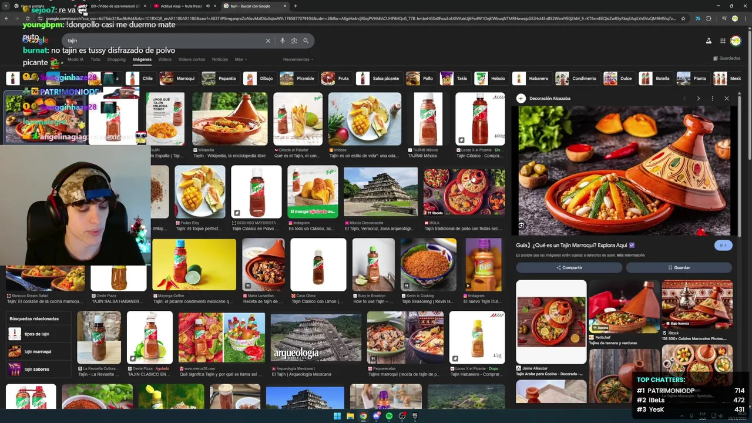The width and height of the screenshot is (752, 423).
Task: Switch to the Noticias tab
Action: tap(220, 59)
